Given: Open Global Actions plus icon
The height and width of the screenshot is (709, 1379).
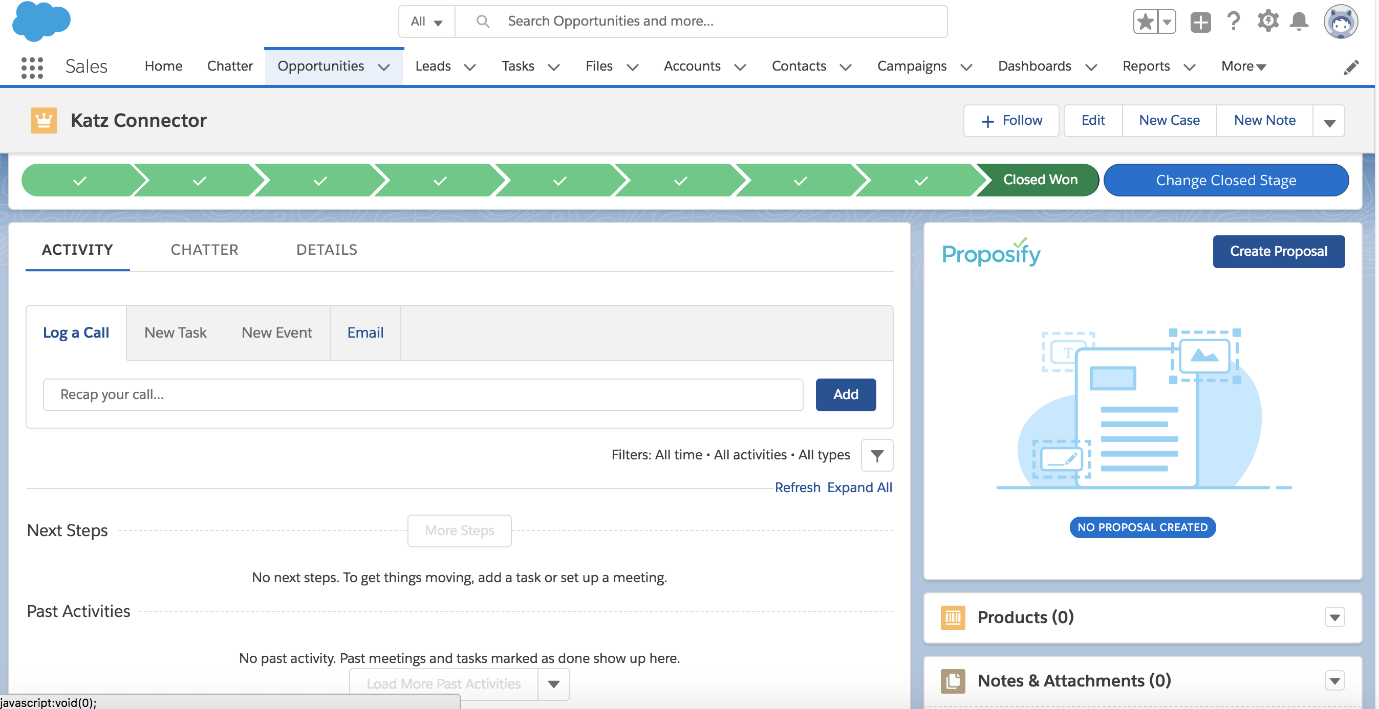Looking at the screenshot, I should (1201, 23).
